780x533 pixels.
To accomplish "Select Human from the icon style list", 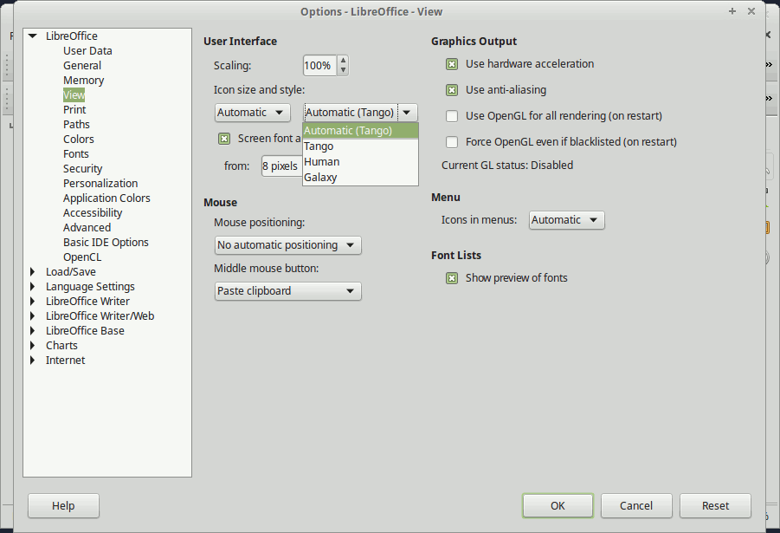I will tap(321, 161).
